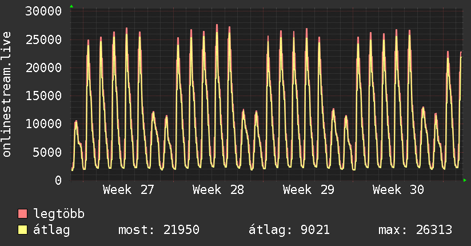Click the pink legtöbb legend swatch
Image resolution: width=471 pixels, height=246 pixels.
point(22,213)
